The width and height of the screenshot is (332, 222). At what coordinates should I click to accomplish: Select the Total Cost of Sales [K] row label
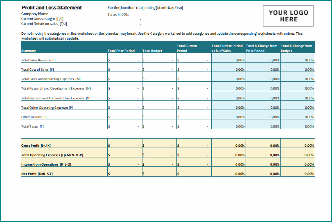(38, 70)
